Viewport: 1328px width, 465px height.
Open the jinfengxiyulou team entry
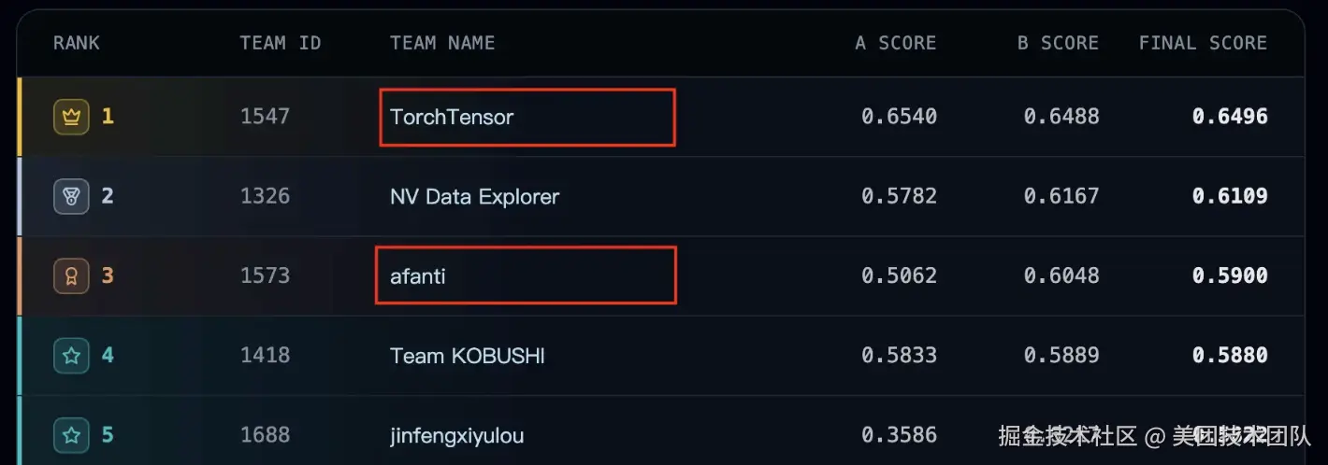point(457,436)
